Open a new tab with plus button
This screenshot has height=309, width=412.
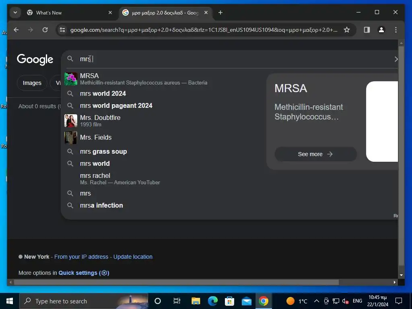click(x=220, y=12)
